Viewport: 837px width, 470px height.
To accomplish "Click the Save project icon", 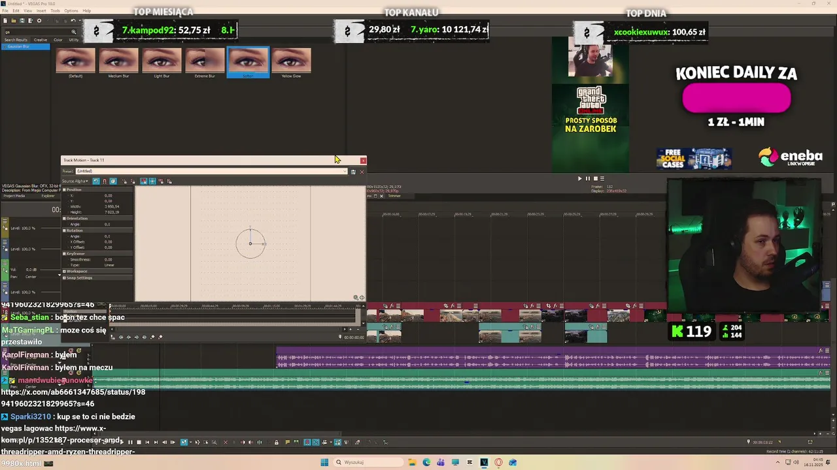I will coord(22,21).
